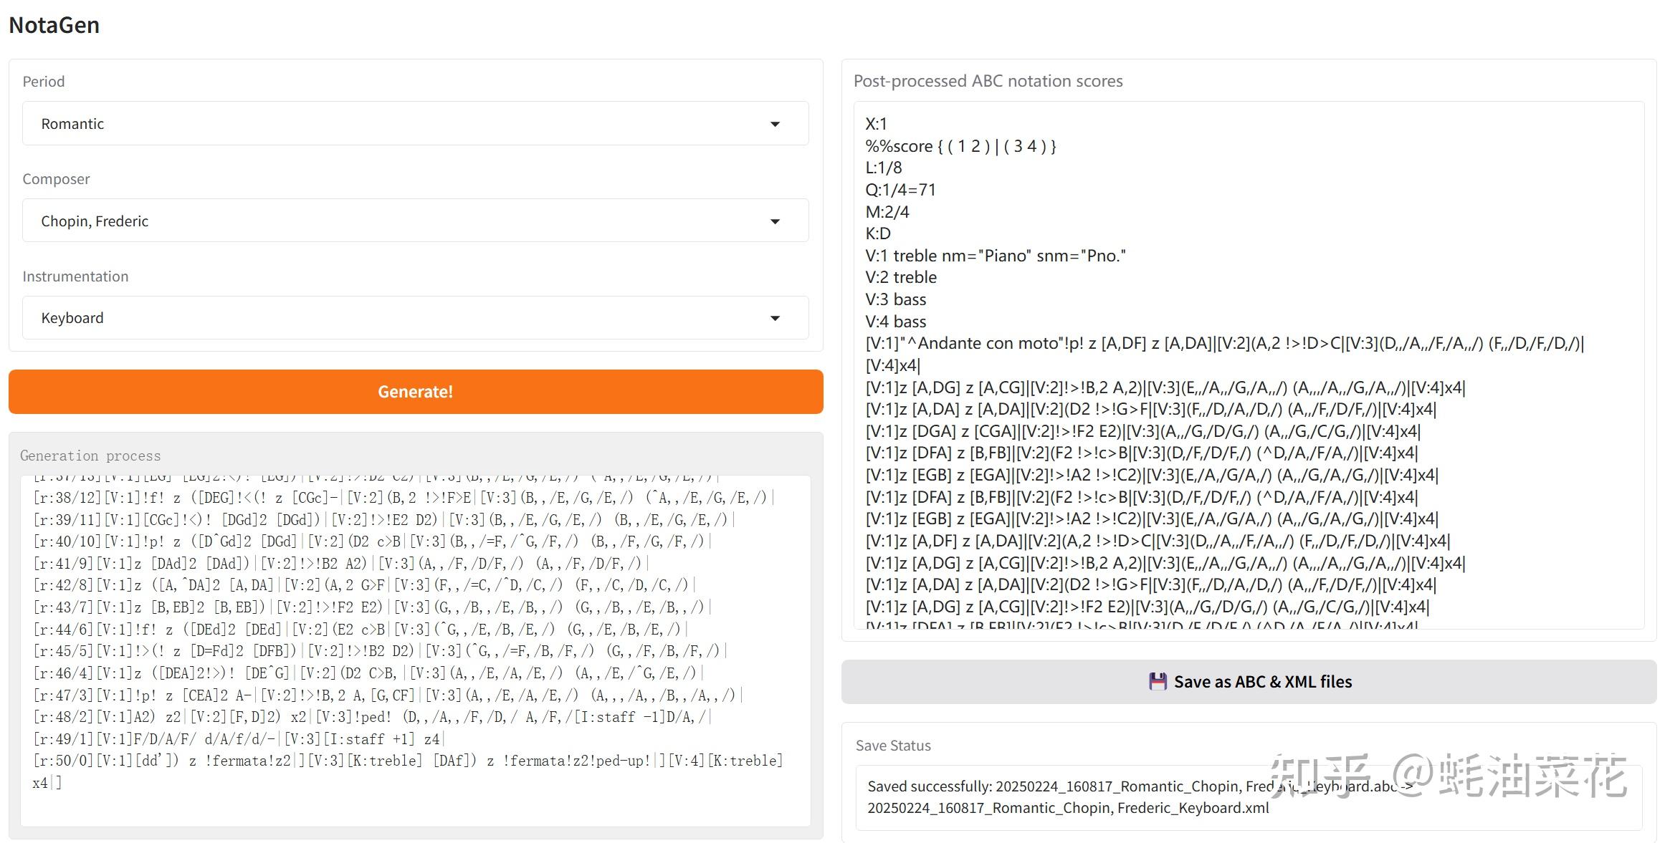Click the Save Status label
The width and height of the screenshot is (1670, 843).
click(x=893, y=746)
